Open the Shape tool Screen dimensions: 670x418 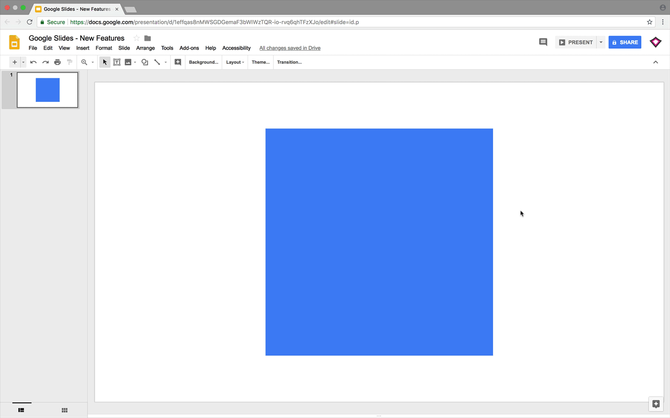145,62
